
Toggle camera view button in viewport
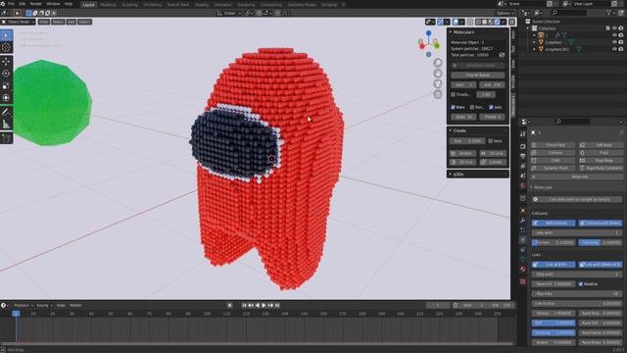click(438, 83)
